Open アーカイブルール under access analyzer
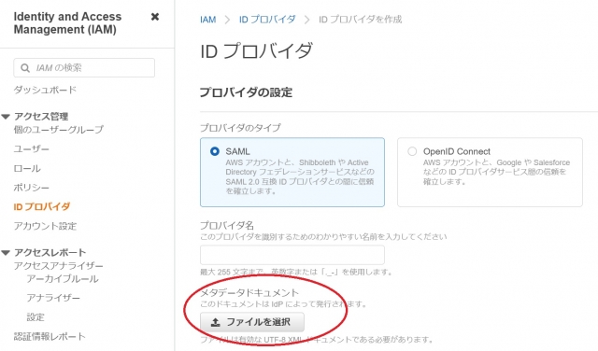The height and width of the screenshot is (351, 598). [x=63, y=279]
